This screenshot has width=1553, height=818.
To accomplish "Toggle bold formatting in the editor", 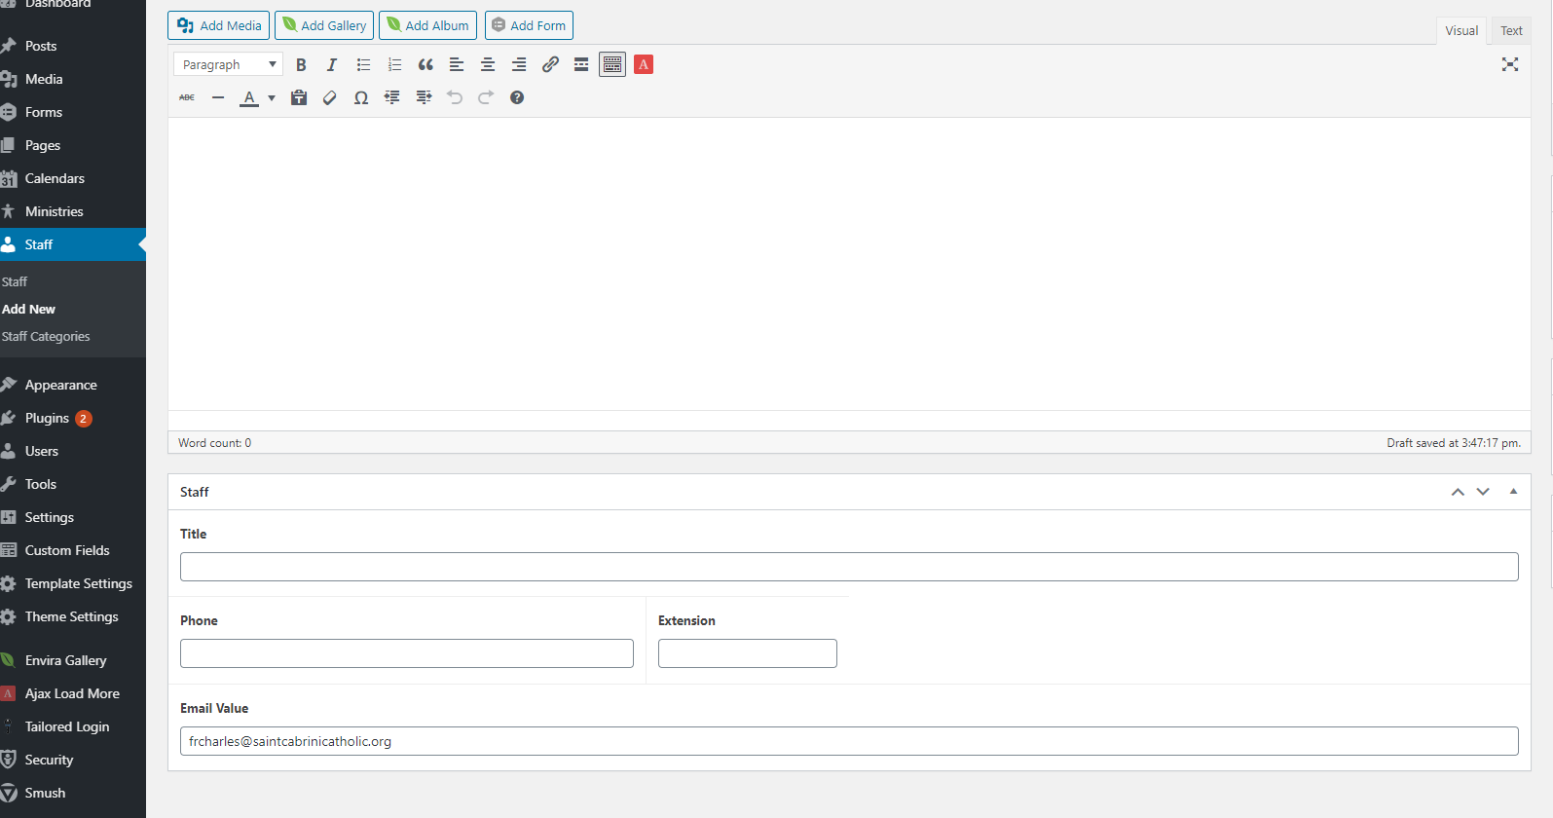I will [x=301, y=65].
